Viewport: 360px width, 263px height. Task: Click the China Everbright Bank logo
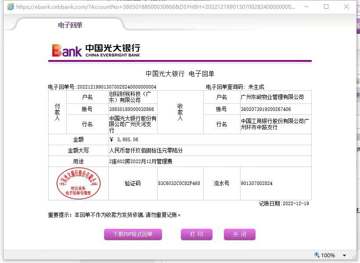96,50
